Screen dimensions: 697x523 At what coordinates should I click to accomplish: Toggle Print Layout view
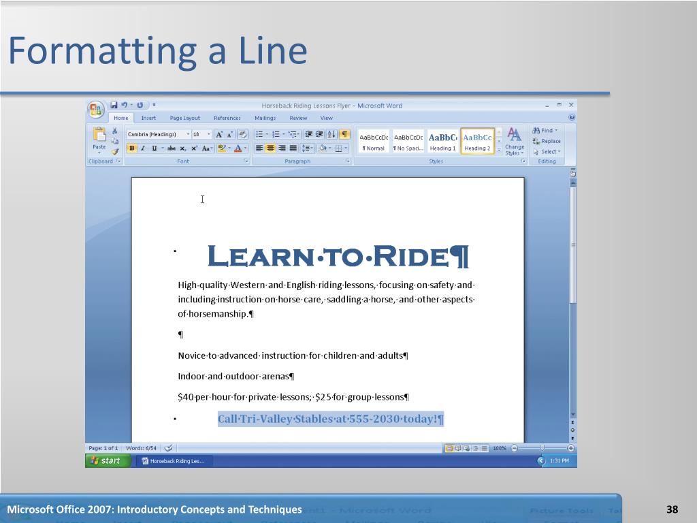[449, 448]
